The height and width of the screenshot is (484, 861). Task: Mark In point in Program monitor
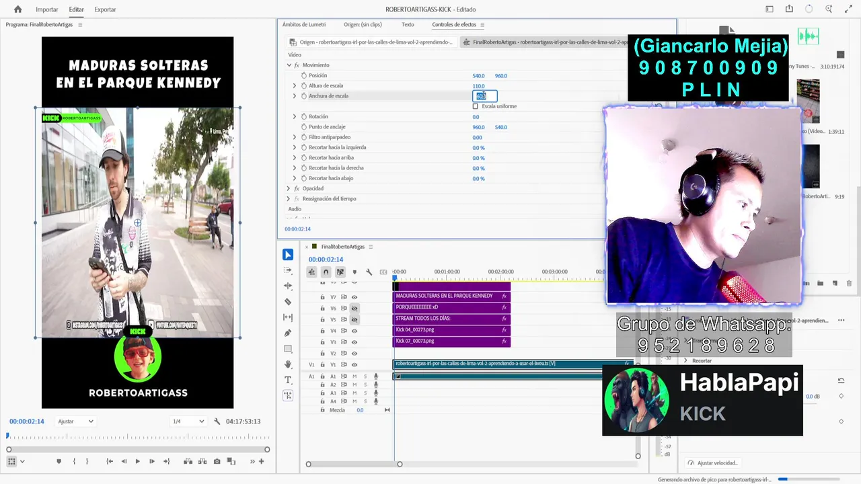(x=74, y=461)
